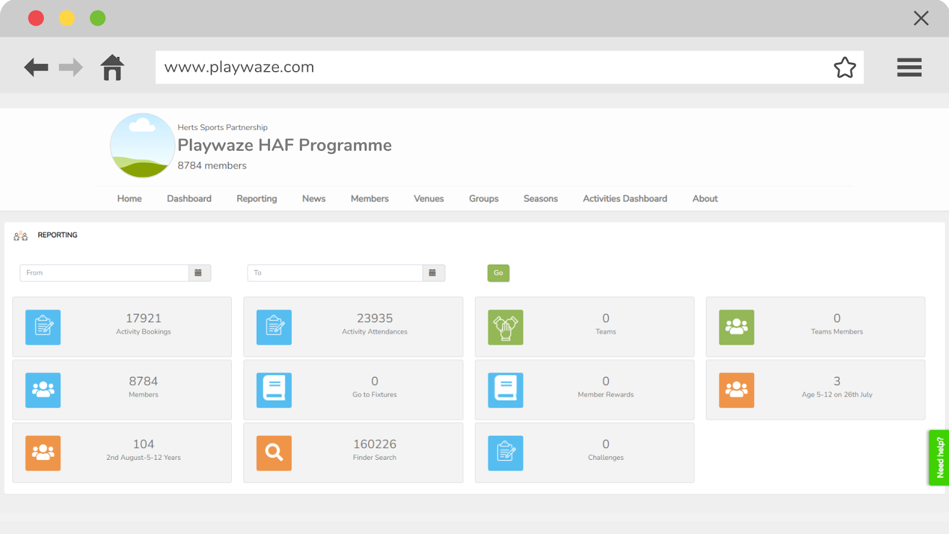949x534 pixels.
Task: Open the Member Rewards label
Action: pos(606,395)
